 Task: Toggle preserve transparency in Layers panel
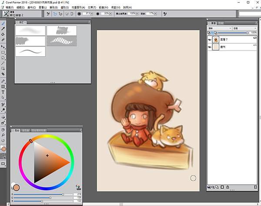pyautogui.click(x=209, y=33)
